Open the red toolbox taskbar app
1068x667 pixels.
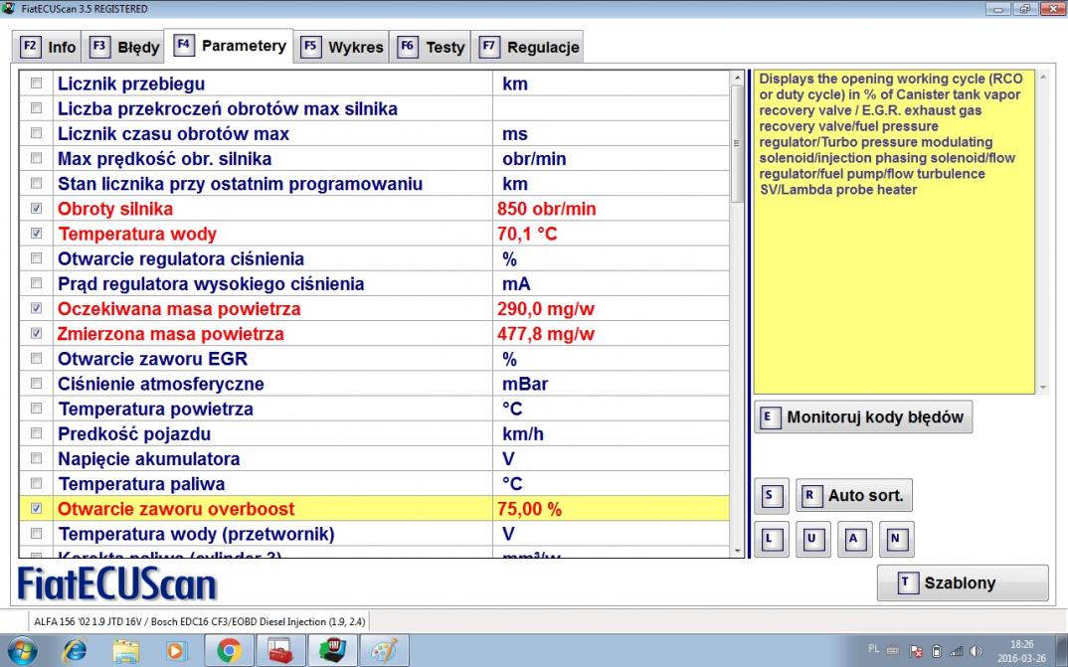tap(280, 651)
